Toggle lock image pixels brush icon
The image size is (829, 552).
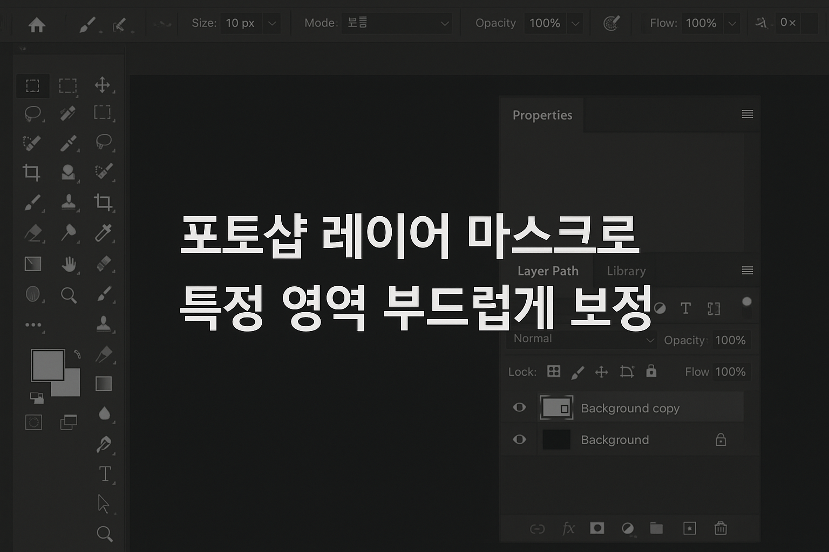[577, 372]
